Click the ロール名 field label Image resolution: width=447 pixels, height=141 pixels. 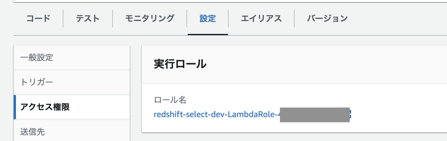[x=170, y=100]
